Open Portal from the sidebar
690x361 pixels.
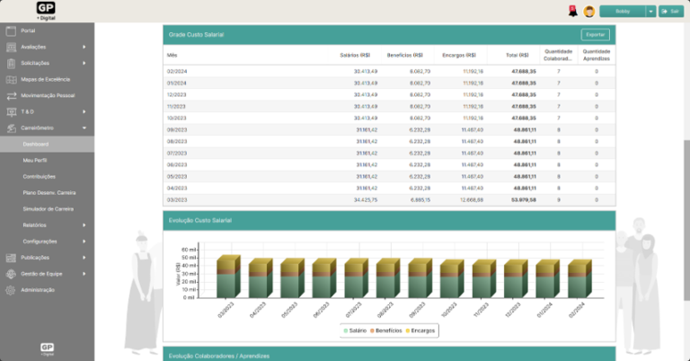click(x=28, y=31)
